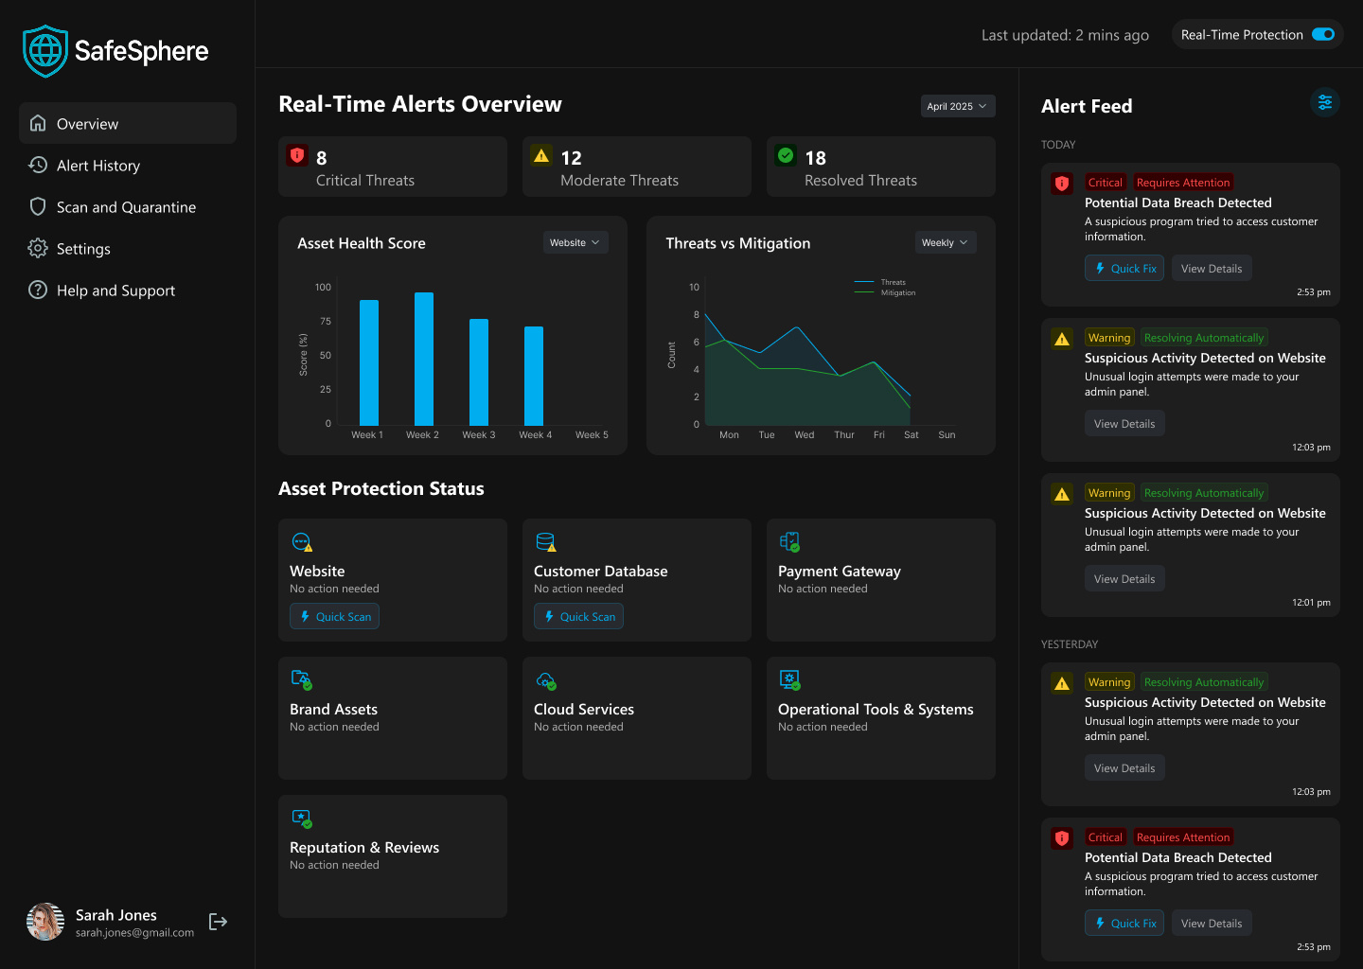1363x969 pixels.
Task: Click Sarah Jones profile avatar
Action: (x=45, y=922)
